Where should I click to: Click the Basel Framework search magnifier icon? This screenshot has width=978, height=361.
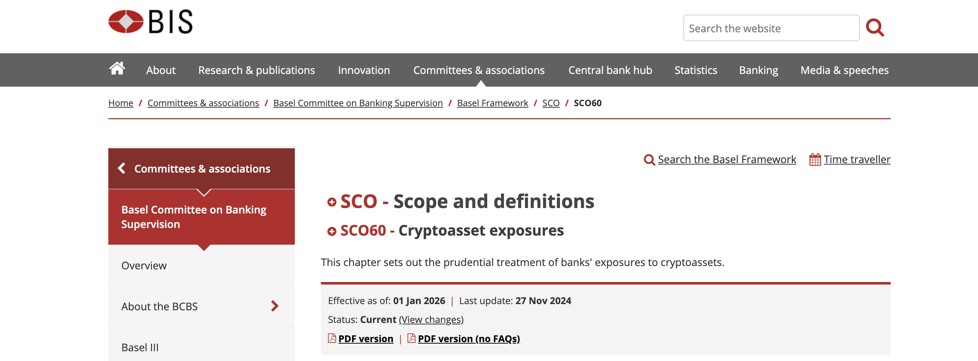[x=649, y=160]
